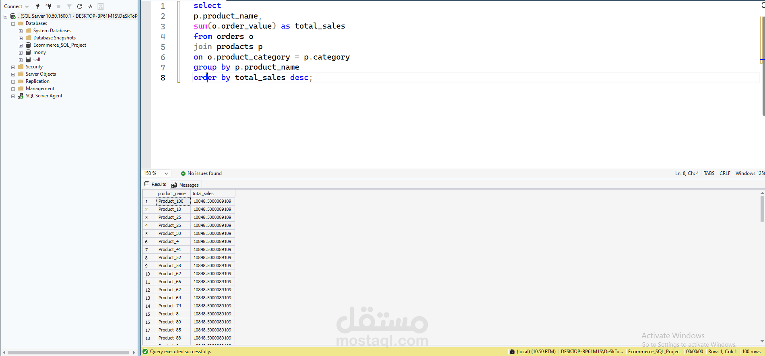Click the Filter funnel icon in Object Explorer toolbar
Image resolution: width=765 pixels, height=356 pixels.
click(x=69, y=6)
